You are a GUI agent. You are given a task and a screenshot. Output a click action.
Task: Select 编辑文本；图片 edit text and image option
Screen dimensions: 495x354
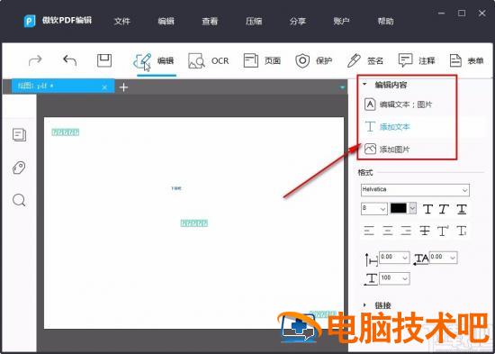[x=398, y=104]
